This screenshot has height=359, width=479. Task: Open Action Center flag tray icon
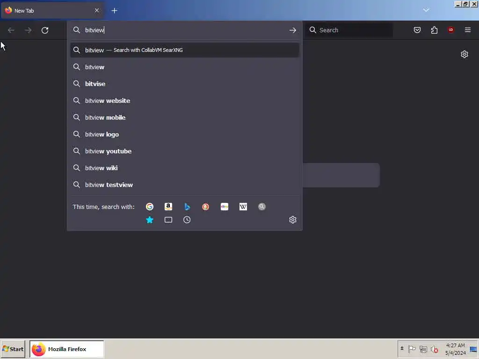click(x=412, y=349)
